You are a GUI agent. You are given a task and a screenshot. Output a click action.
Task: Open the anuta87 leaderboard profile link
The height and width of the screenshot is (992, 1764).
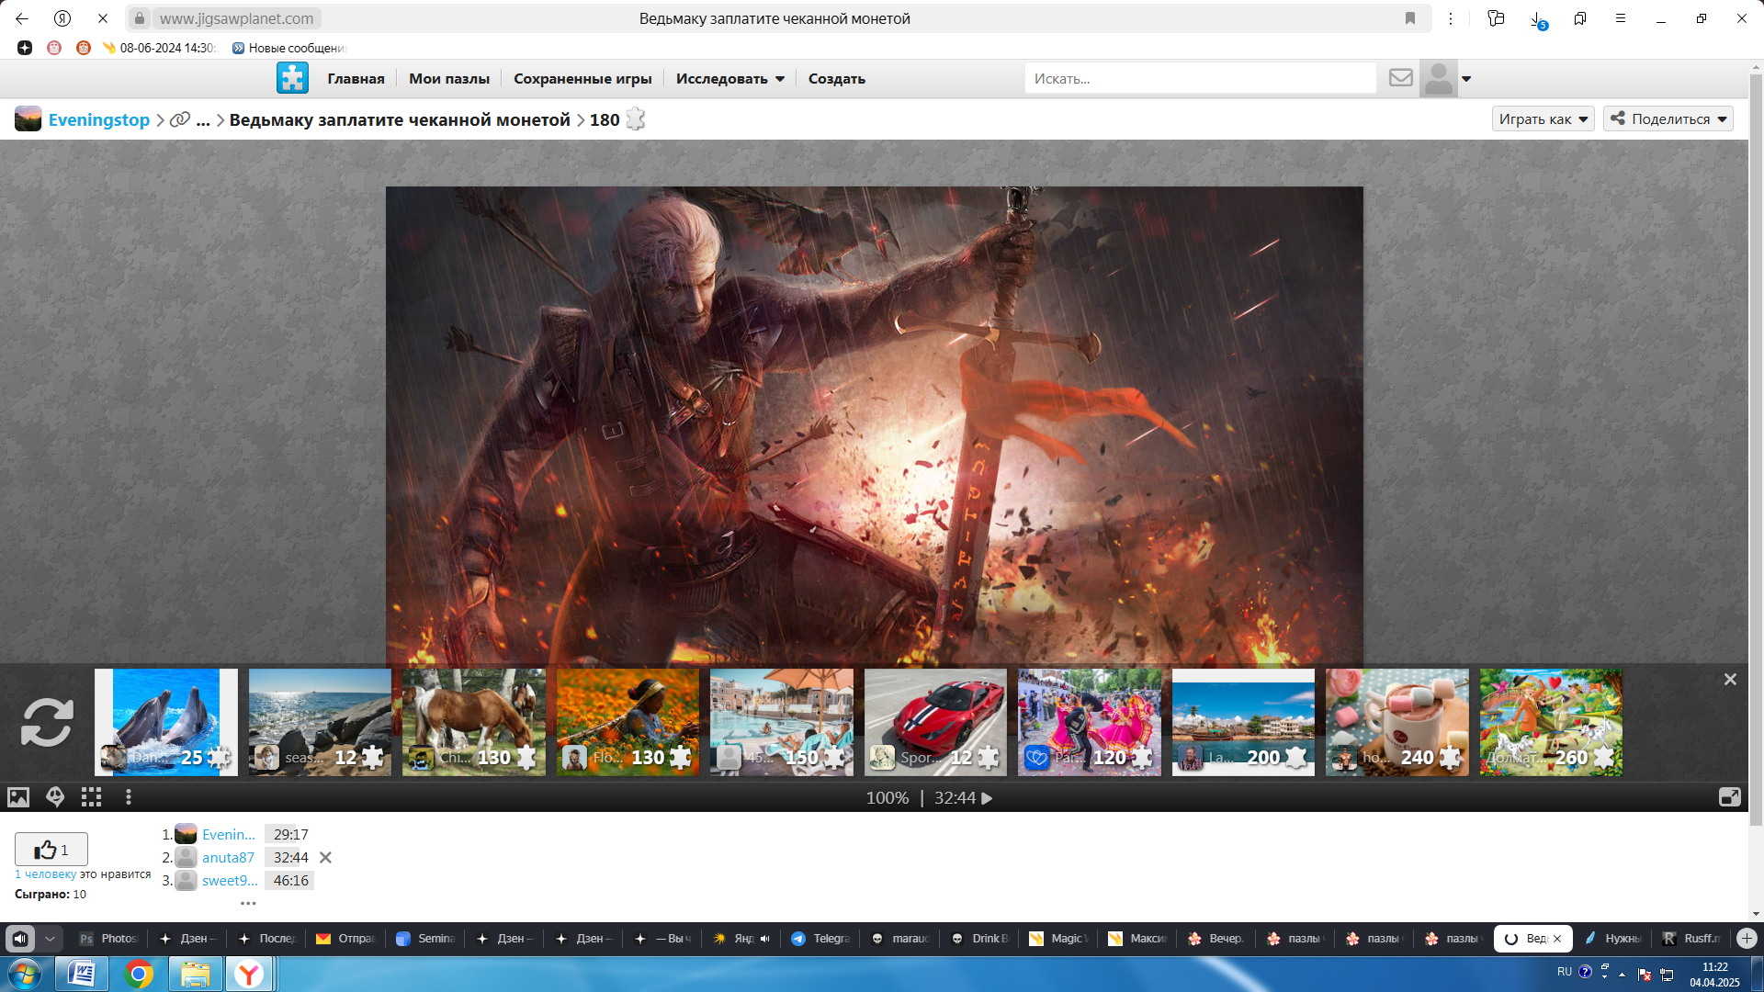[x=228, y=857]
